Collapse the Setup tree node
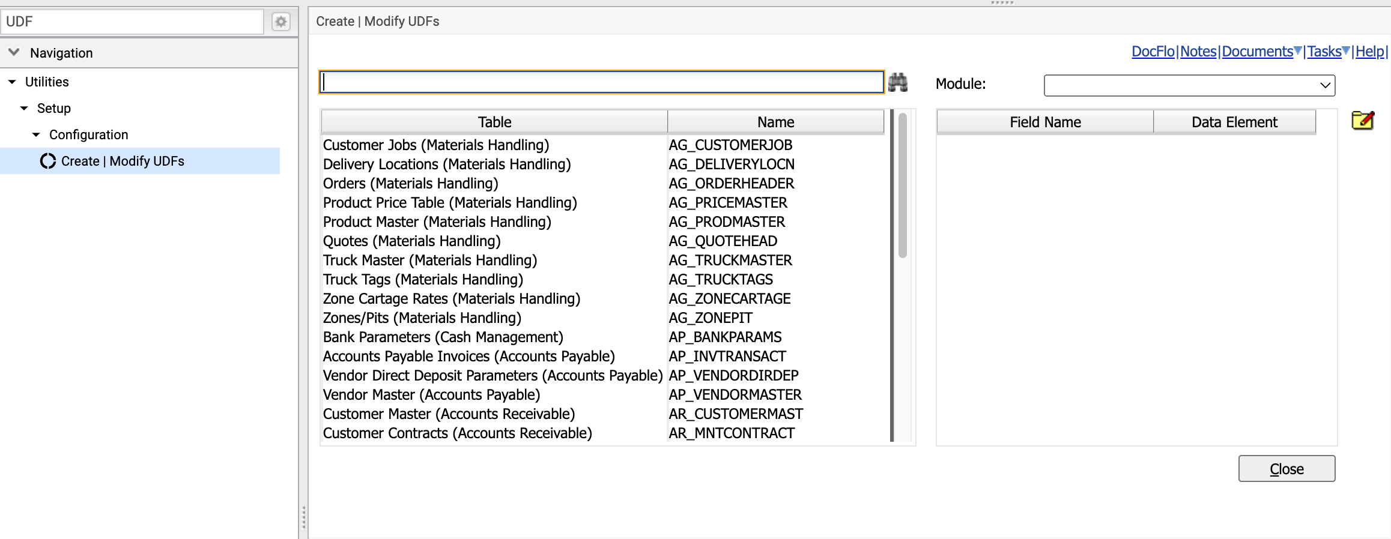1391x539 pixels. click(x=24, y=108)
